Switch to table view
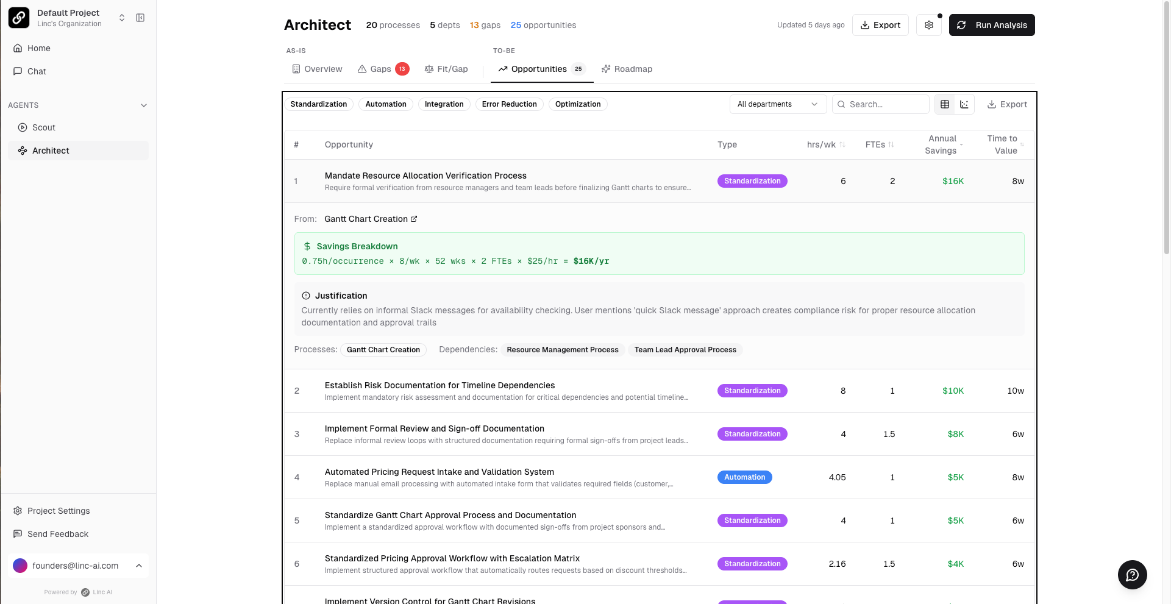This screenshot has height=604, width=1171. pyautogui.click(x=945, y=104)
